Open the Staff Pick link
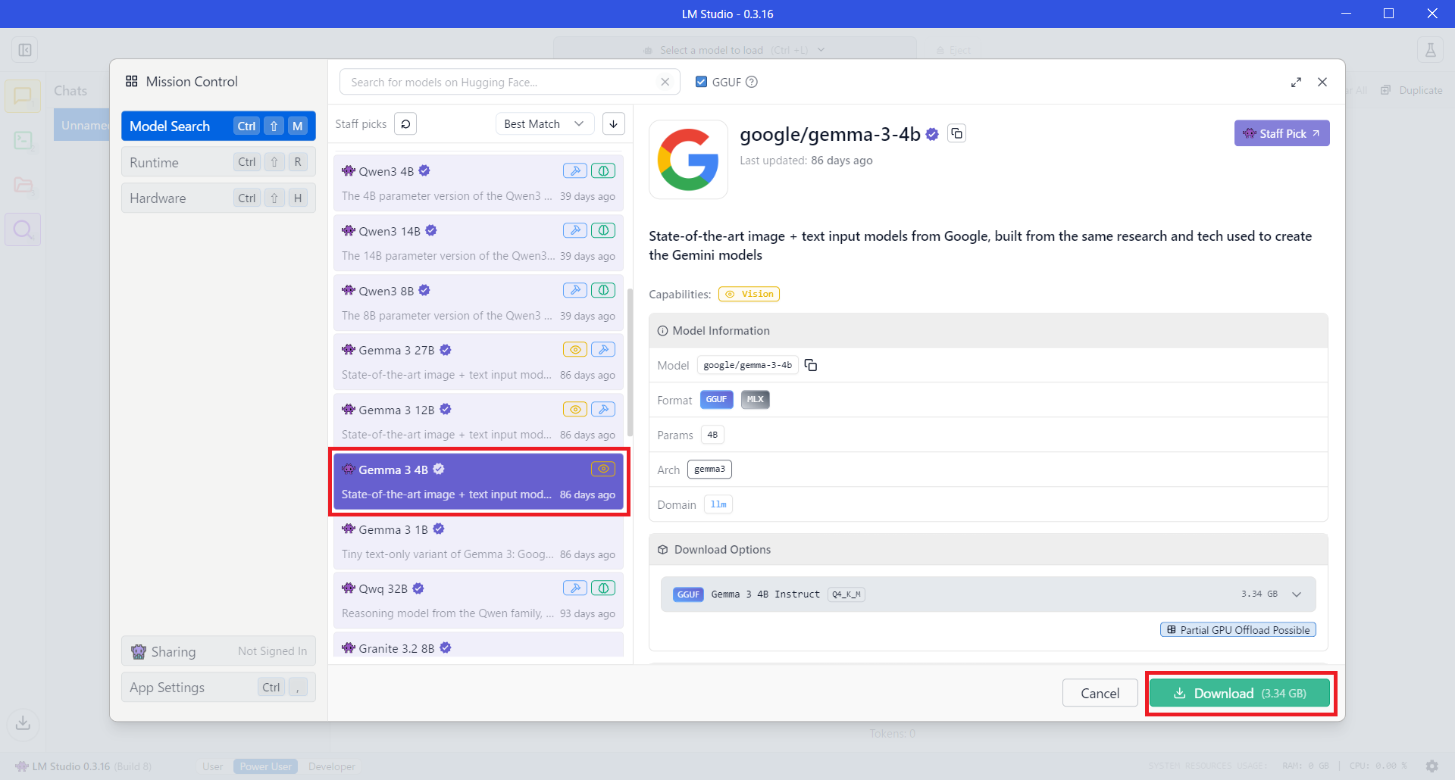Viewport: 1455px width, 780px height. point(1281,133)
